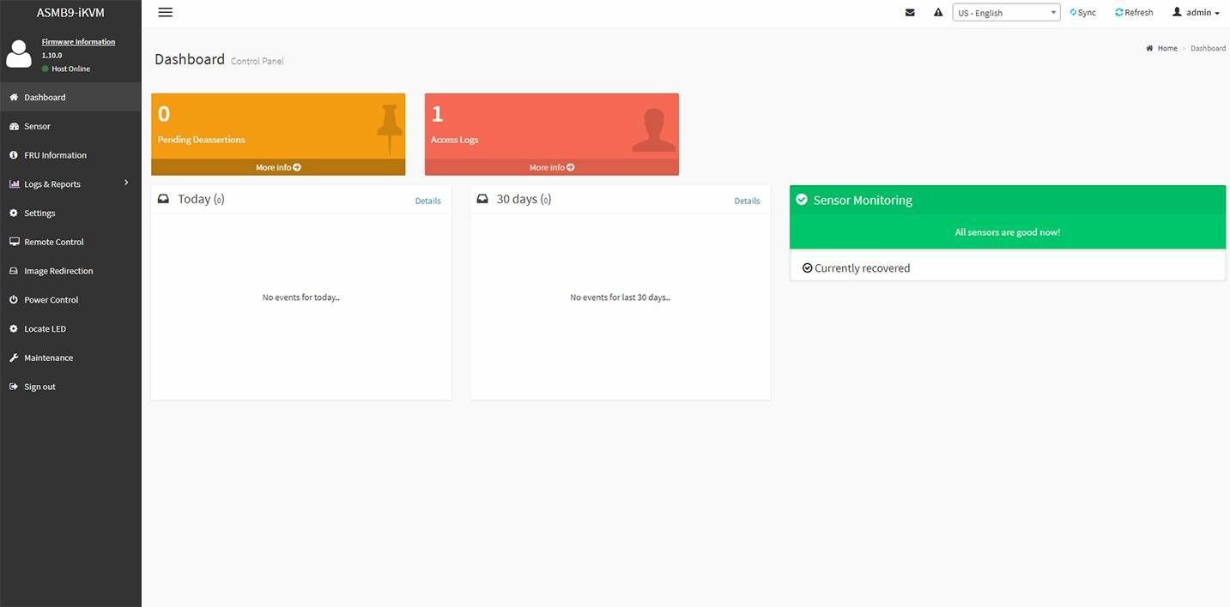Go to Power Control in sidebar

[x=51, y=300]
